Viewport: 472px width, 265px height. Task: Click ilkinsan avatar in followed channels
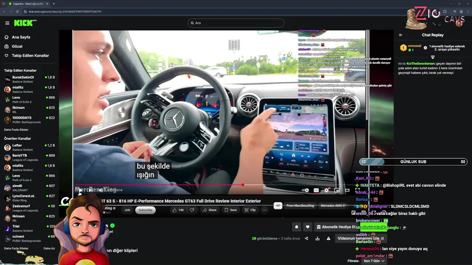tap(7, 109)
